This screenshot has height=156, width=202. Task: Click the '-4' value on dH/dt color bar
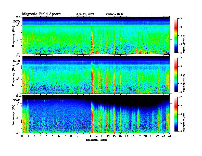(181, 36)
